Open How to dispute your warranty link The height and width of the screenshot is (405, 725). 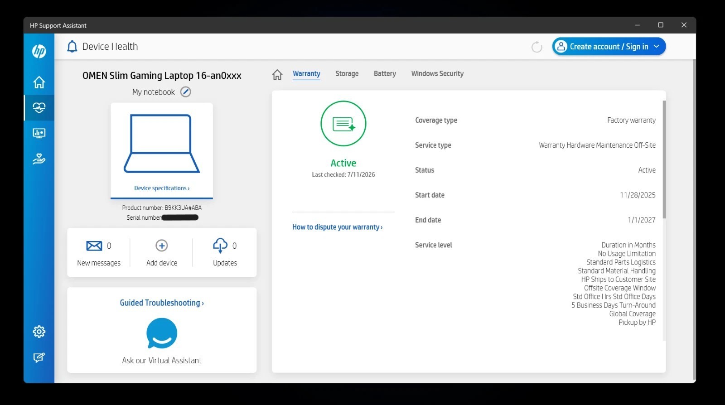337,227
